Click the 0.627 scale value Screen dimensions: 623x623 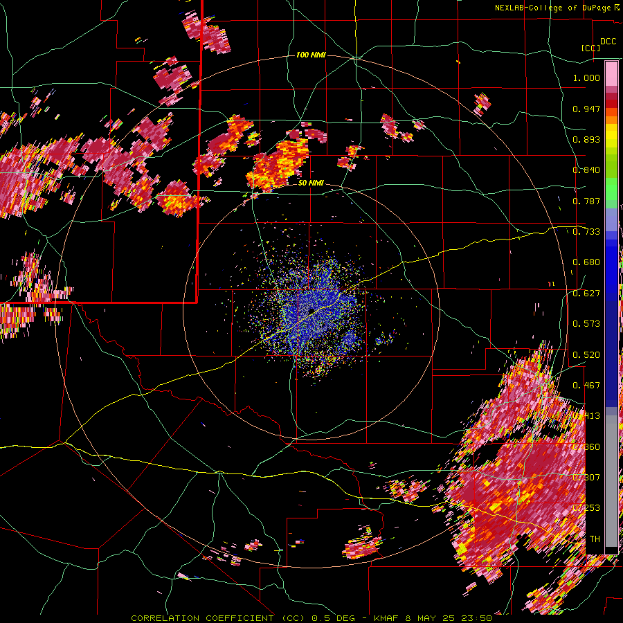[x=586, y=294]
